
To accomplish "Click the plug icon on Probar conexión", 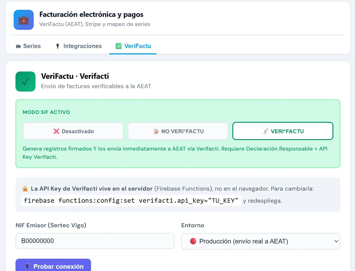I will [x=27, y=266].
